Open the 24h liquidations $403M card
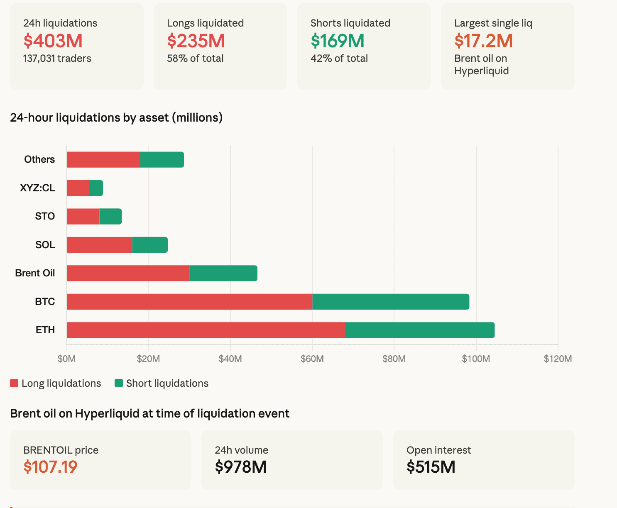 coord(76,46)
